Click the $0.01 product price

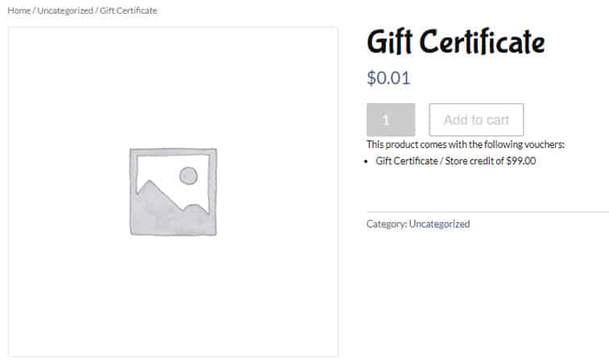coord(388,78)
